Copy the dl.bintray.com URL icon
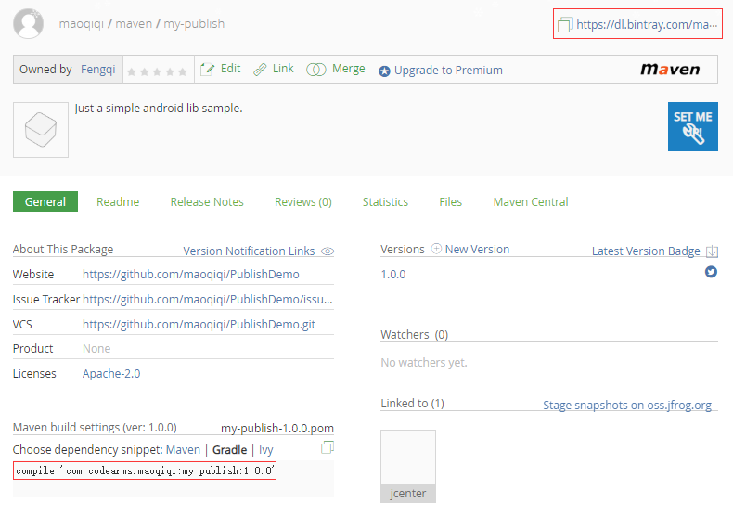The image size is (733, 515). pyautogui.click(x=565, y=24)
